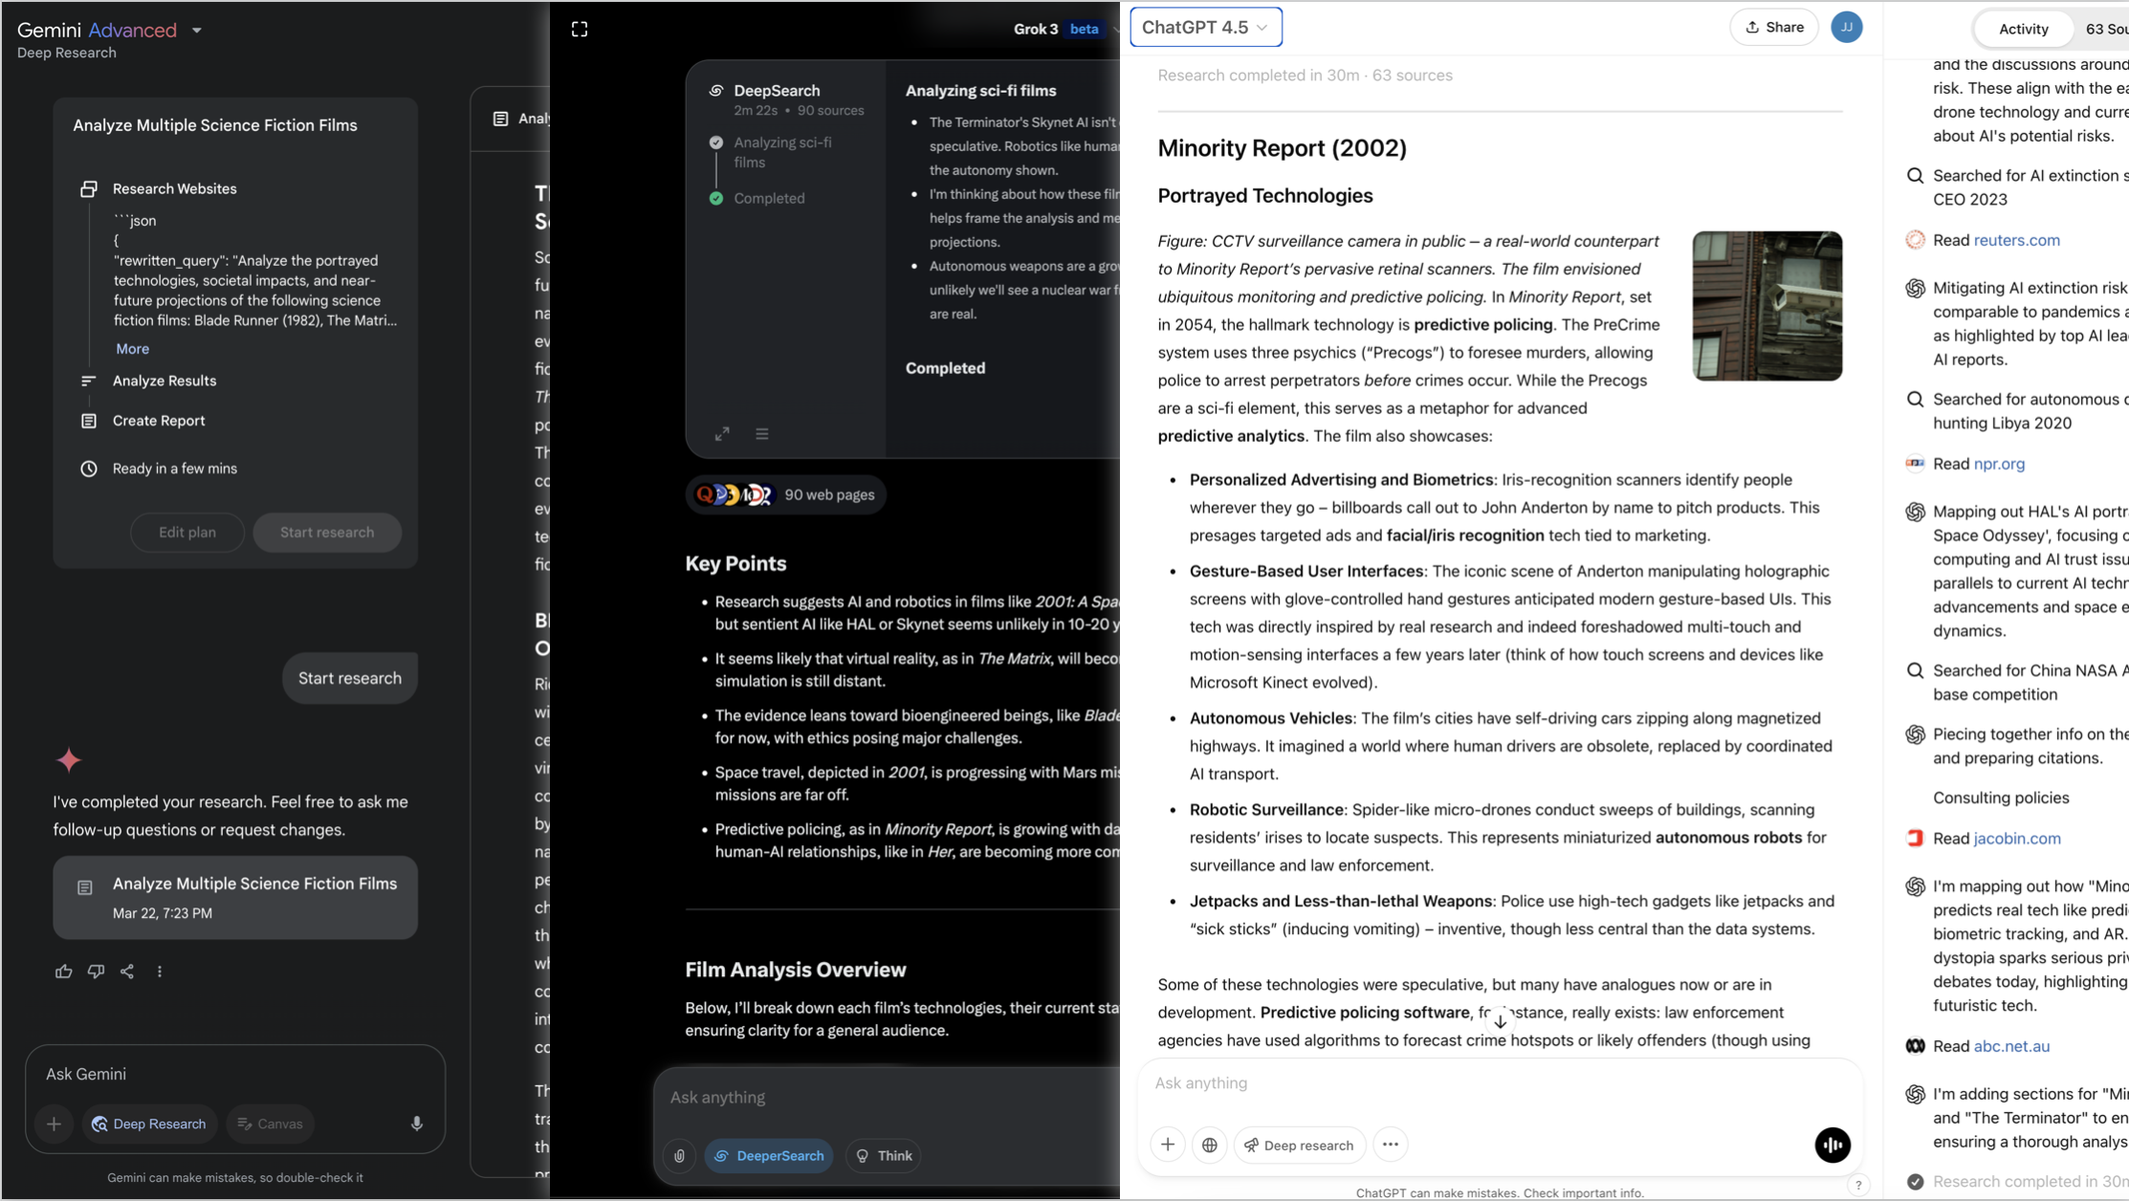Viewport: 2129px width, 1201px height.
Task: Click the thumbs down feedback icon
Action: click(x=96, y=972)
